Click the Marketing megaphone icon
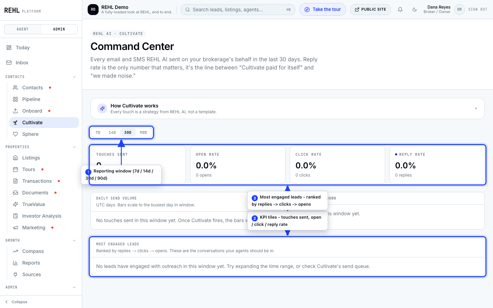 coord(15,228)
